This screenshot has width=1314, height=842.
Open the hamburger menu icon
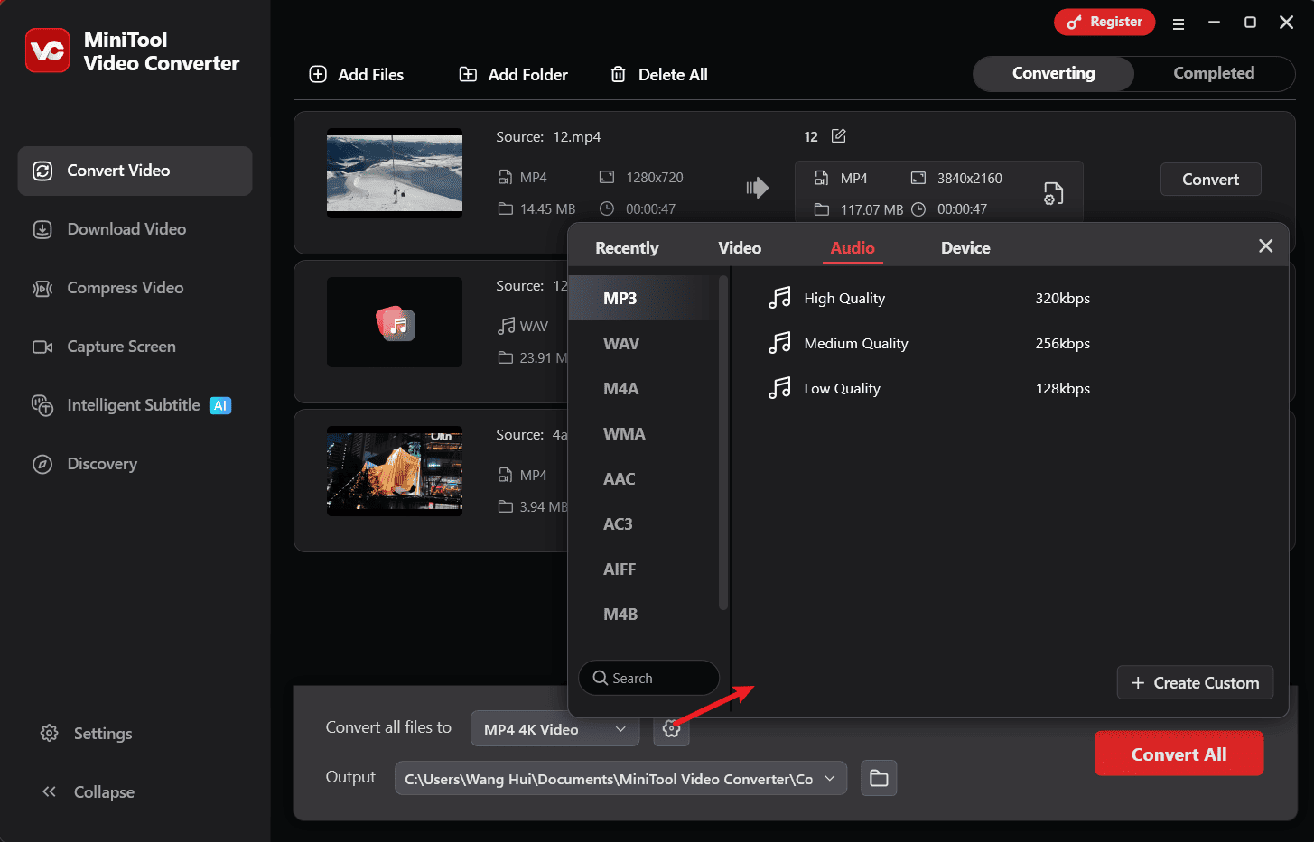coord(1179,23)
